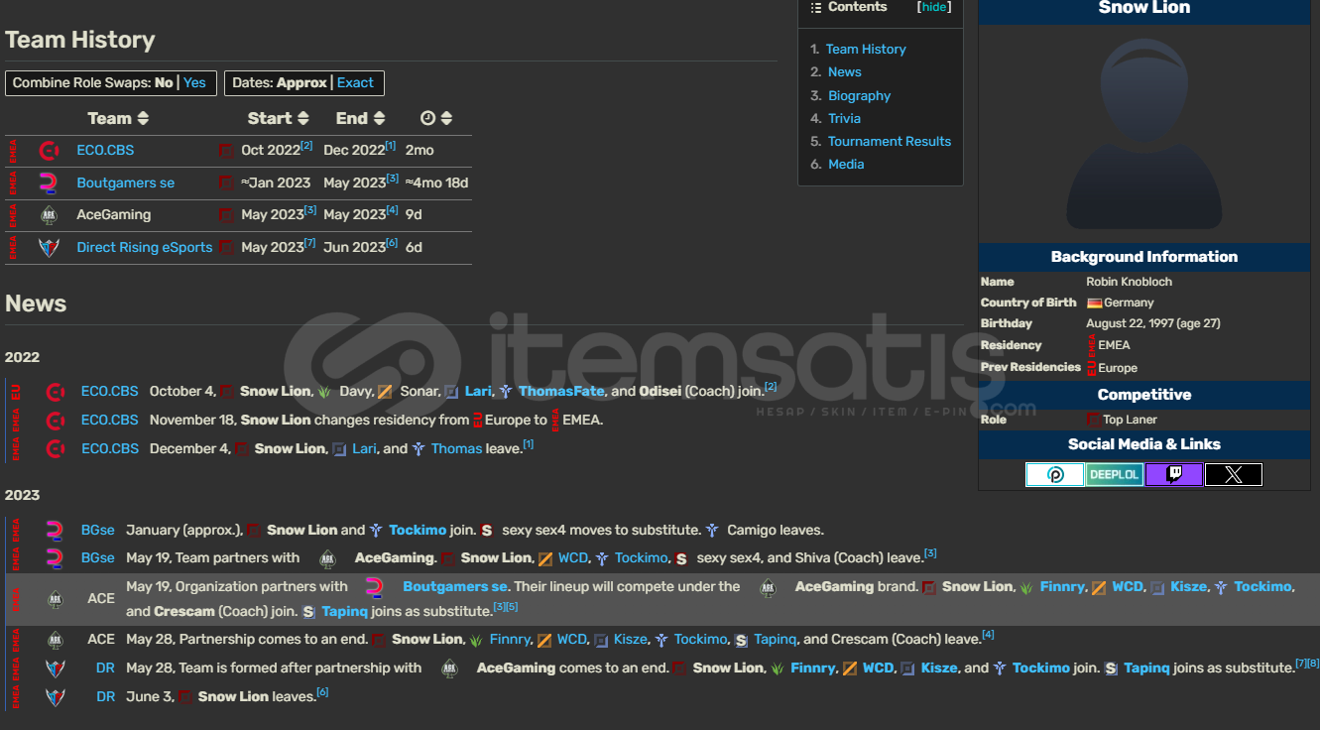
Task: Go to Team History in Contents
Action: 866,49
